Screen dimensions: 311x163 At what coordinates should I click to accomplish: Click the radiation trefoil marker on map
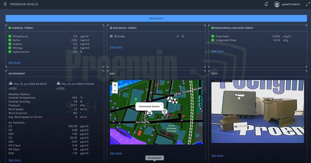click(x=175, y=102)
